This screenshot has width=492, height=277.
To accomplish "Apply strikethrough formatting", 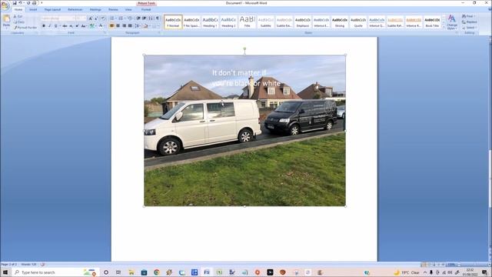I will (x=65, y=26).
